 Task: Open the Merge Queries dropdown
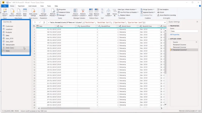pyautogui.click(x=147, y=10)
